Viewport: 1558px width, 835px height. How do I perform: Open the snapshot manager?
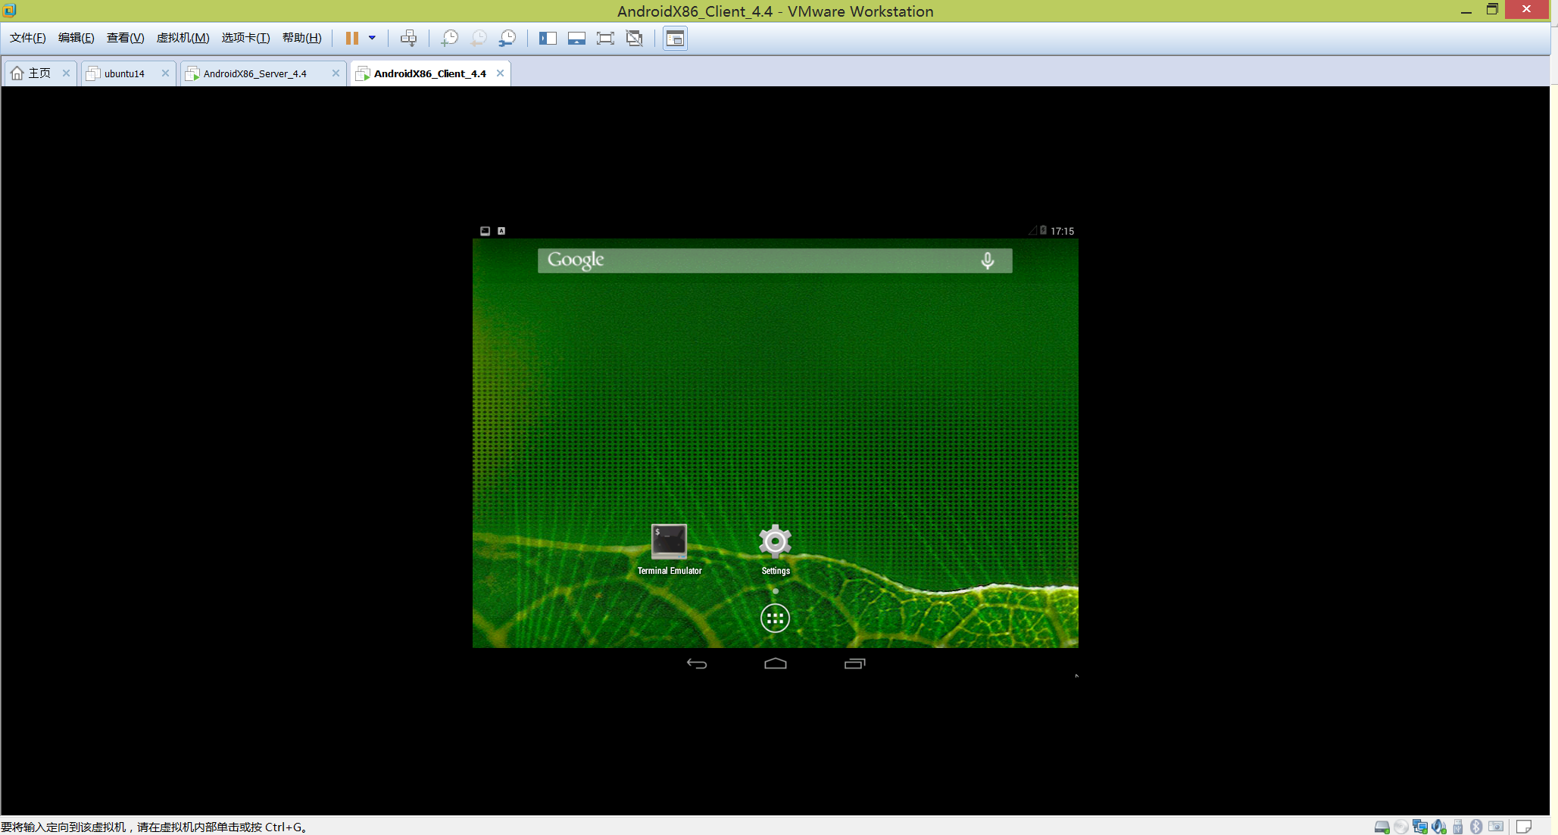click(x=507, y=38)
